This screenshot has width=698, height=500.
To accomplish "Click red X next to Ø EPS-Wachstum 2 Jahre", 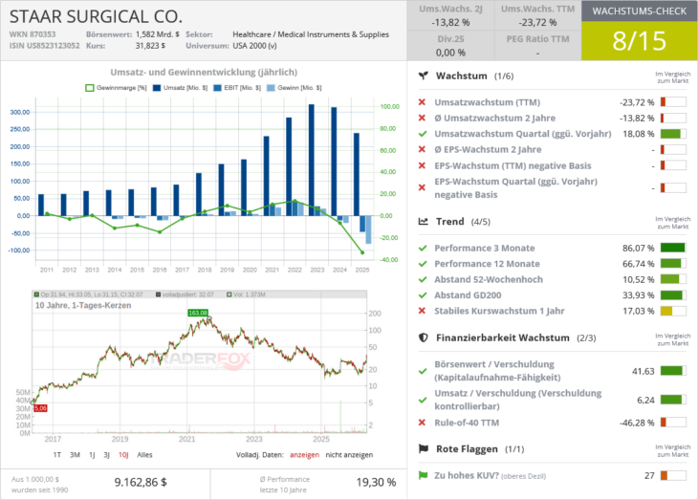I will click(422, 149).
